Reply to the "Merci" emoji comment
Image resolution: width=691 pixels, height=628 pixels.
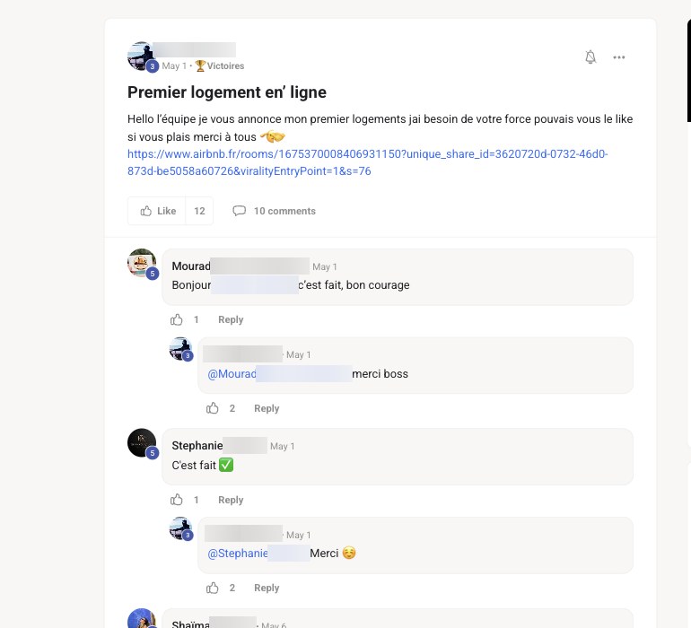(x=267, y=588)
